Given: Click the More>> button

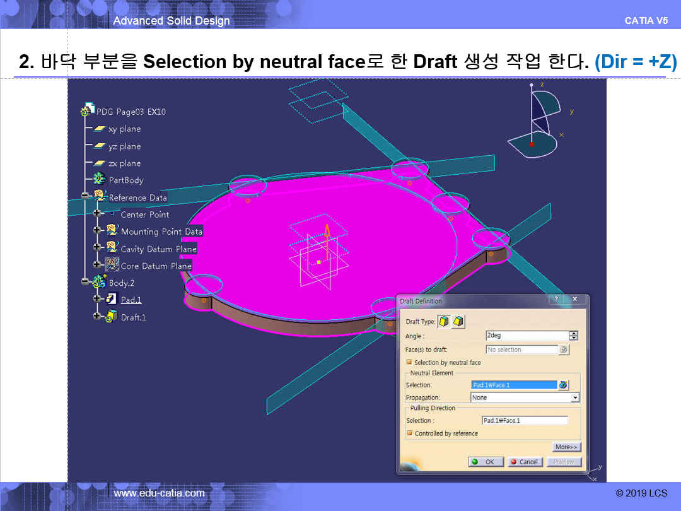Looking at the screenshot, I should [x=566, y=447].
